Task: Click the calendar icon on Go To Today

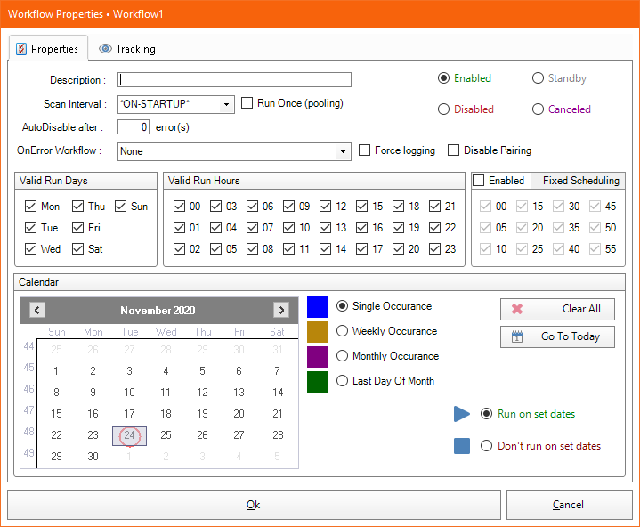Action: (517, 336)
